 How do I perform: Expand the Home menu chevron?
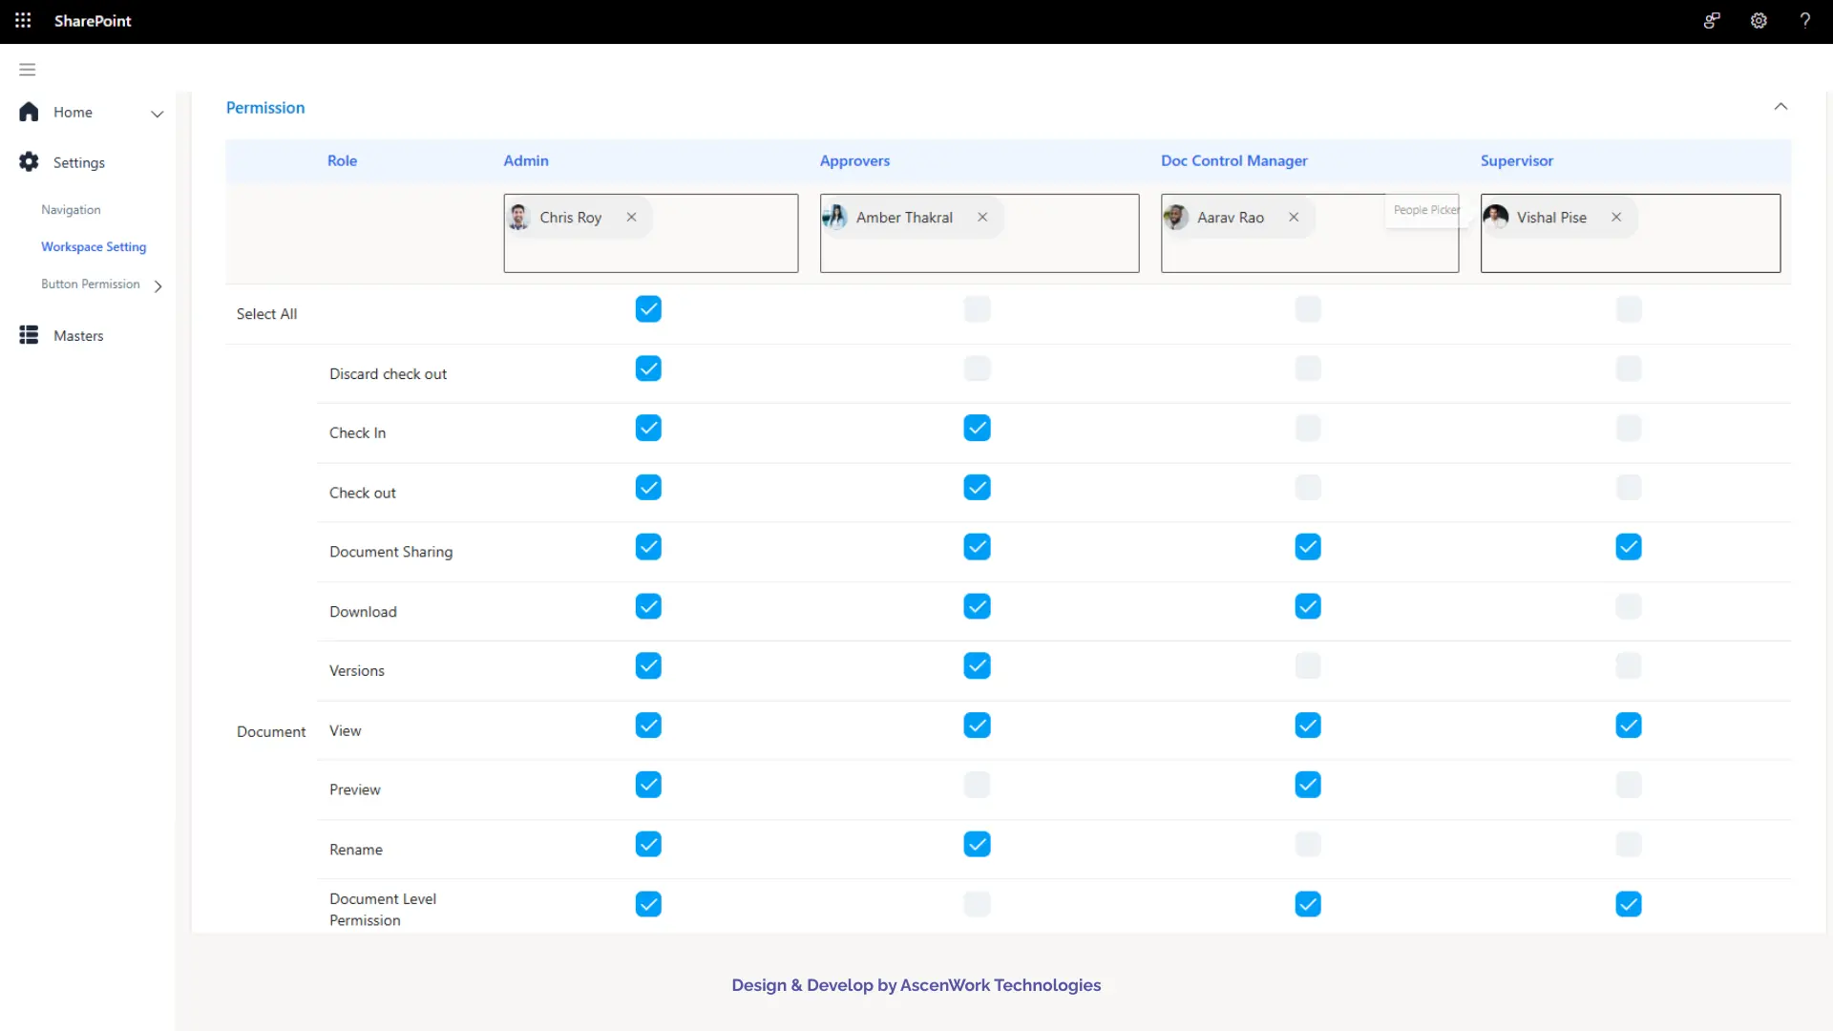click(158, 114)
